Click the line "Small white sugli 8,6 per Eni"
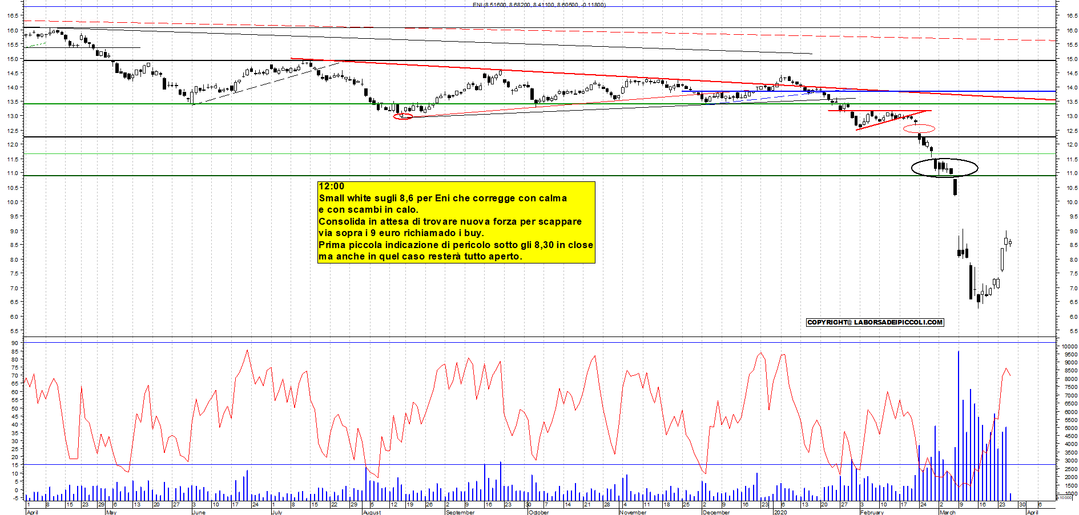 point(443,198)
